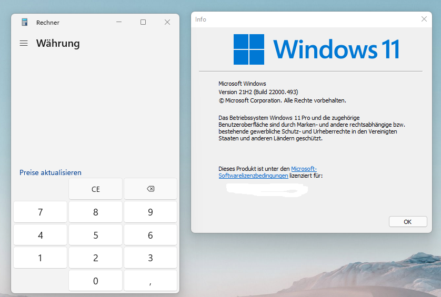Confirm the Info dialog with OK
Viewport: 441px width, 297px height.
pos(408,222)
